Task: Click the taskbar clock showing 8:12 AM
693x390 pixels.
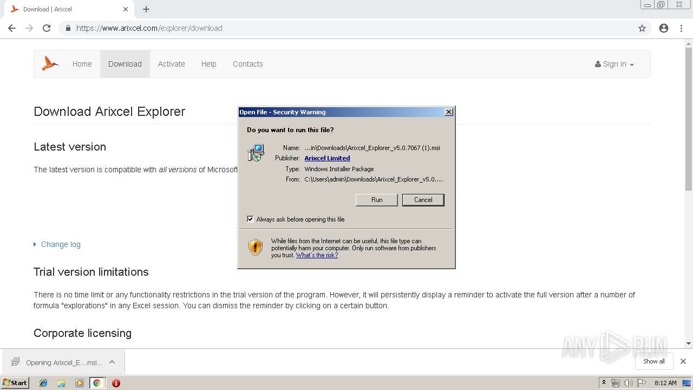Action: 665,383
